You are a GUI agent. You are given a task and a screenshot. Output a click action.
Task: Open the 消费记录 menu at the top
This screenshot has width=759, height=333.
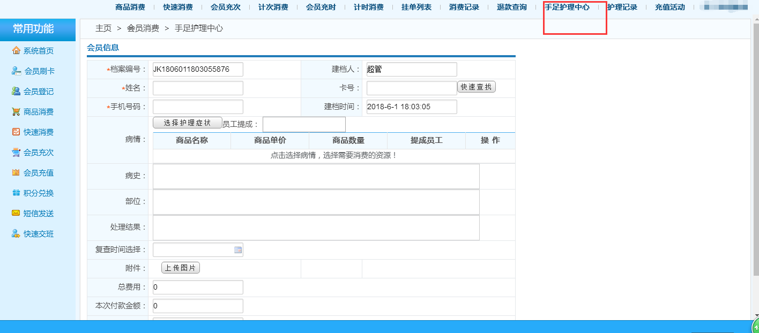[x=464, y=7]
